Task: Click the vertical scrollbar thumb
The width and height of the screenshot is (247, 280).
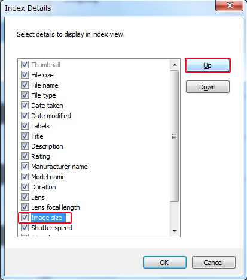Action: 175,136
